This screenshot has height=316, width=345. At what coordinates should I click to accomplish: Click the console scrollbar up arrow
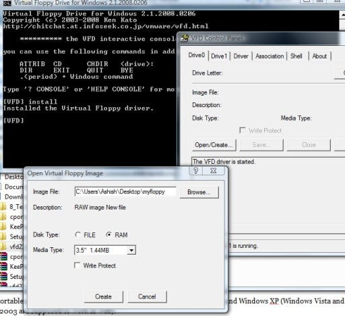342,15
